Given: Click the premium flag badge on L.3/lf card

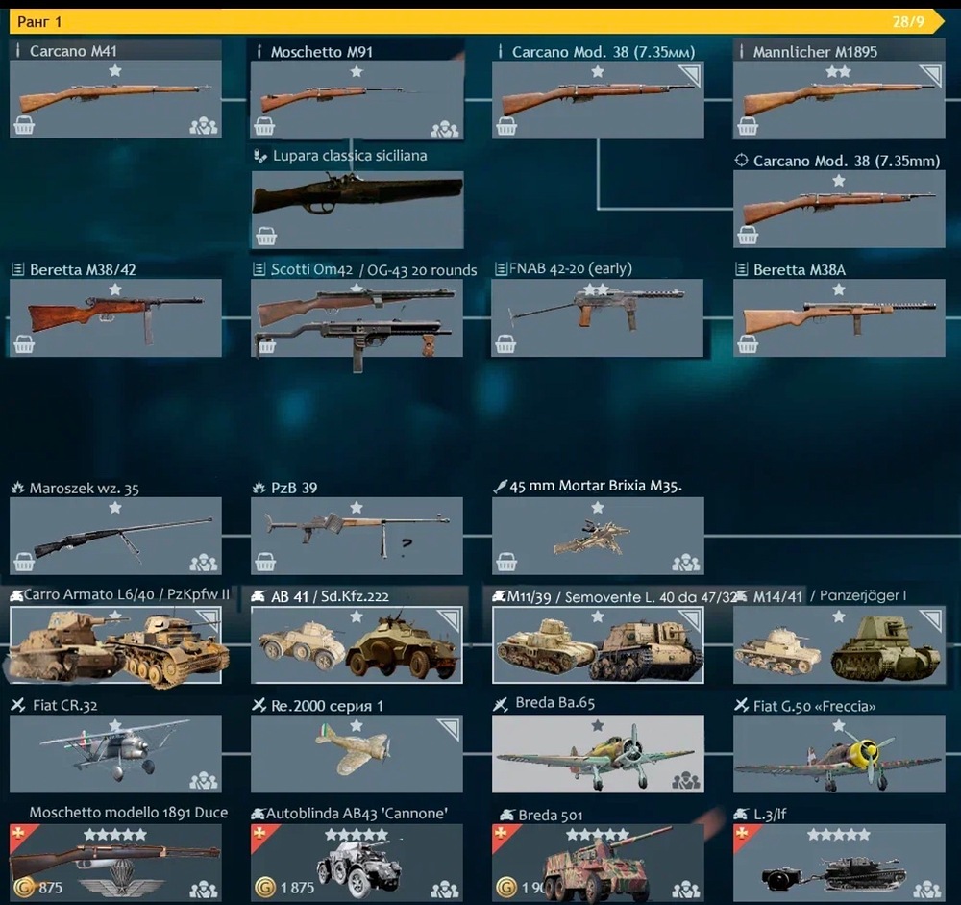Looking at the screenshot, I should [746, 836].
